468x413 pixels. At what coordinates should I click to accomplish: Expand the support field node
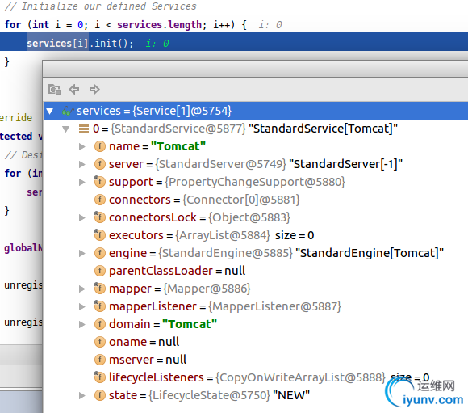(81, 182)
